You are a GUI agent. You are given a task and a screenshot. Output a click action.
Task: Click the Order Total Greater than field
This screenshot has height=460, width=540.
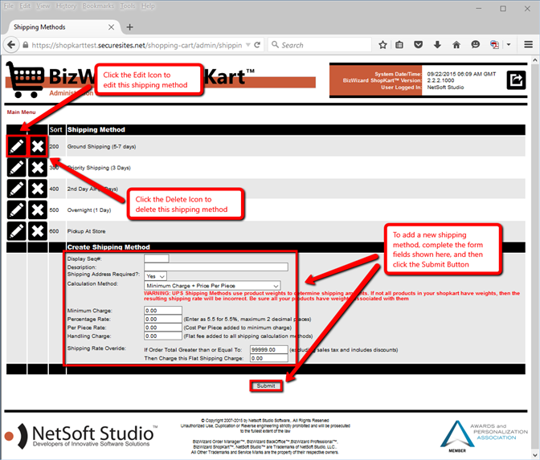(x=268, y=349)
